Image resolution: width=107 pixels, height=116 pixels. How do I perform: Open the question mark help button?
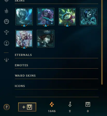point(6,107)
